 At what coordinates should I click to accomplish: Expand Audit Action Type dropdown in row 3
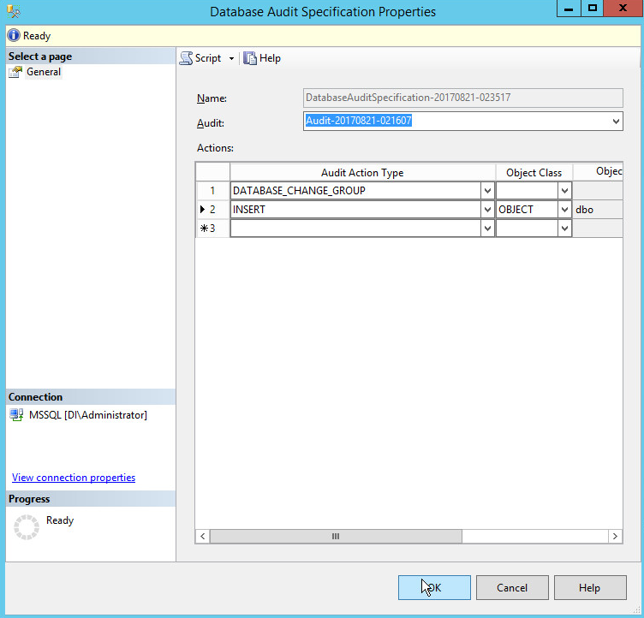click(487, 229)
